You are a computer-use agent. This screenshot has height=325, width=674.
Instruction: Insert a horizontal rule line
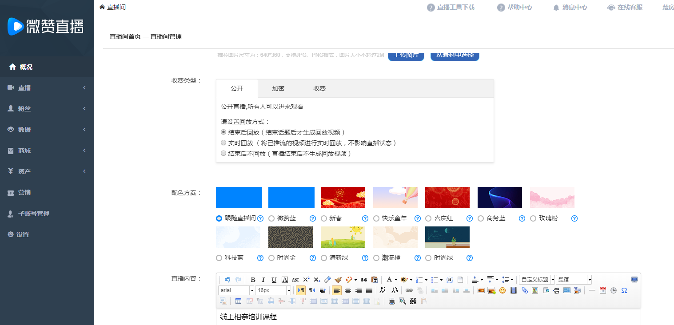click(592, 290)
